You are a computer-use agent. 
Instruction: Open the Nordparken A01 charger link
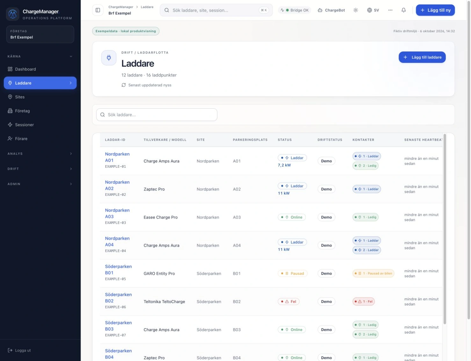point(117,157)
